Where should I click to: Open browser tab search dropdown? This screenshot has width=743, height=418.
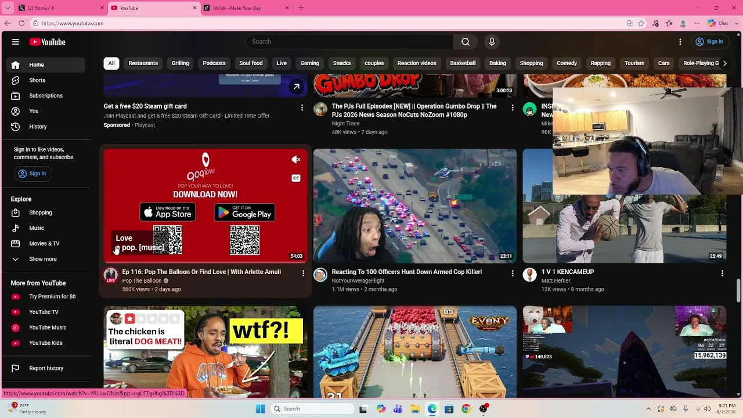[x=8, y=8]
